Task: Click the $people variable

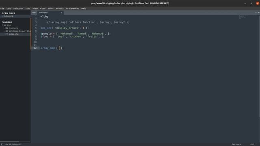Action: 46,34
